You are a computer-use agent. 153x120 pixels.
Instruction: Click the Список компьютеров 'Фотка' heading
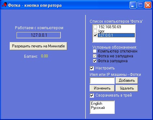pyautogui.click(x=116, y=21)
